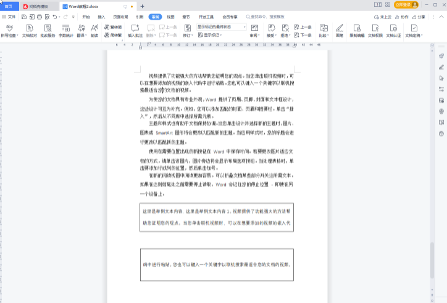Click the 文档校对 document proofing icon
Viewport: 447px width, 303px height.
click(x=29, y=31)
